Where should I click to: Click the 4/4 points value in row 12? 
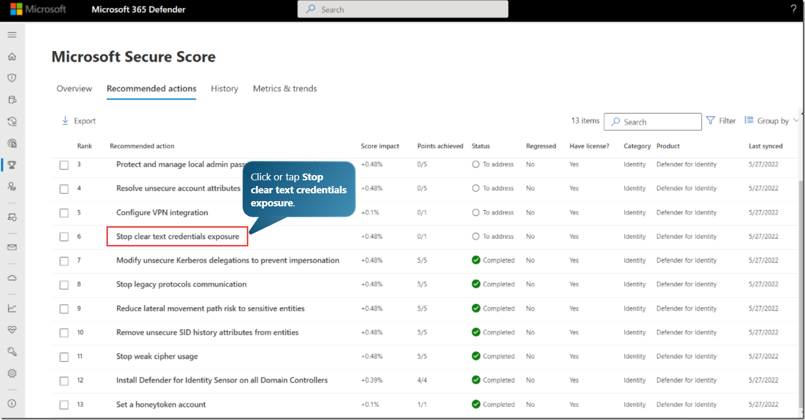(422, 380)
